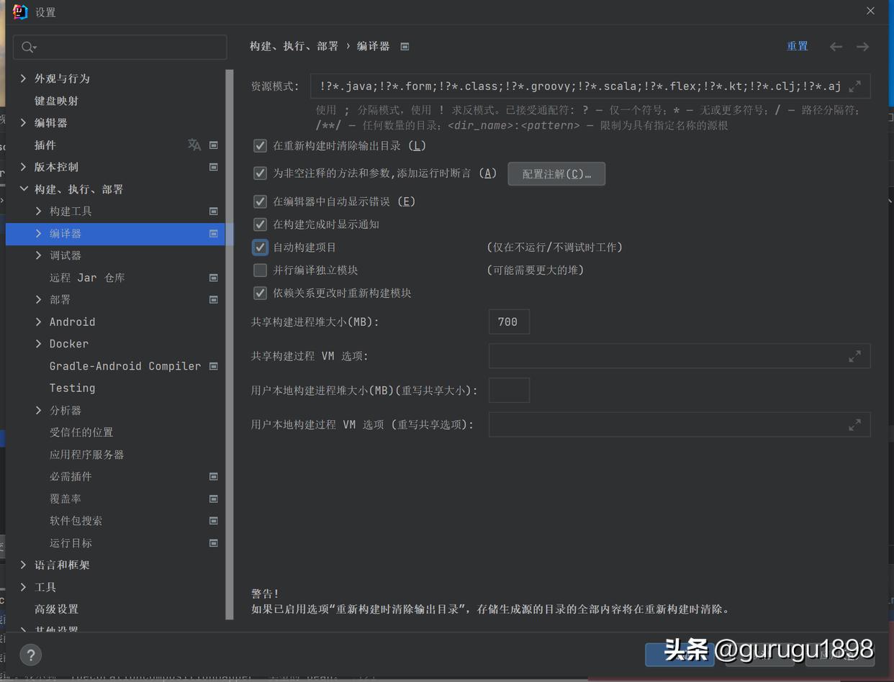This screenshot has height=682, width=894.
Task: Navigate back with the left arrow icon
Action: [x=836, y=46]
